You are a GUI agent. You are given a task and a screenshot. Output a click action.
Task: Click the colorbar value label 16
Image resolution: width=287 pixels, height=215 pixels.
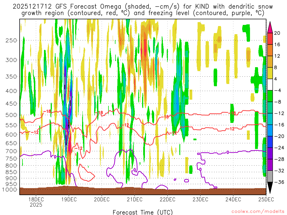(x=277, y=45)
